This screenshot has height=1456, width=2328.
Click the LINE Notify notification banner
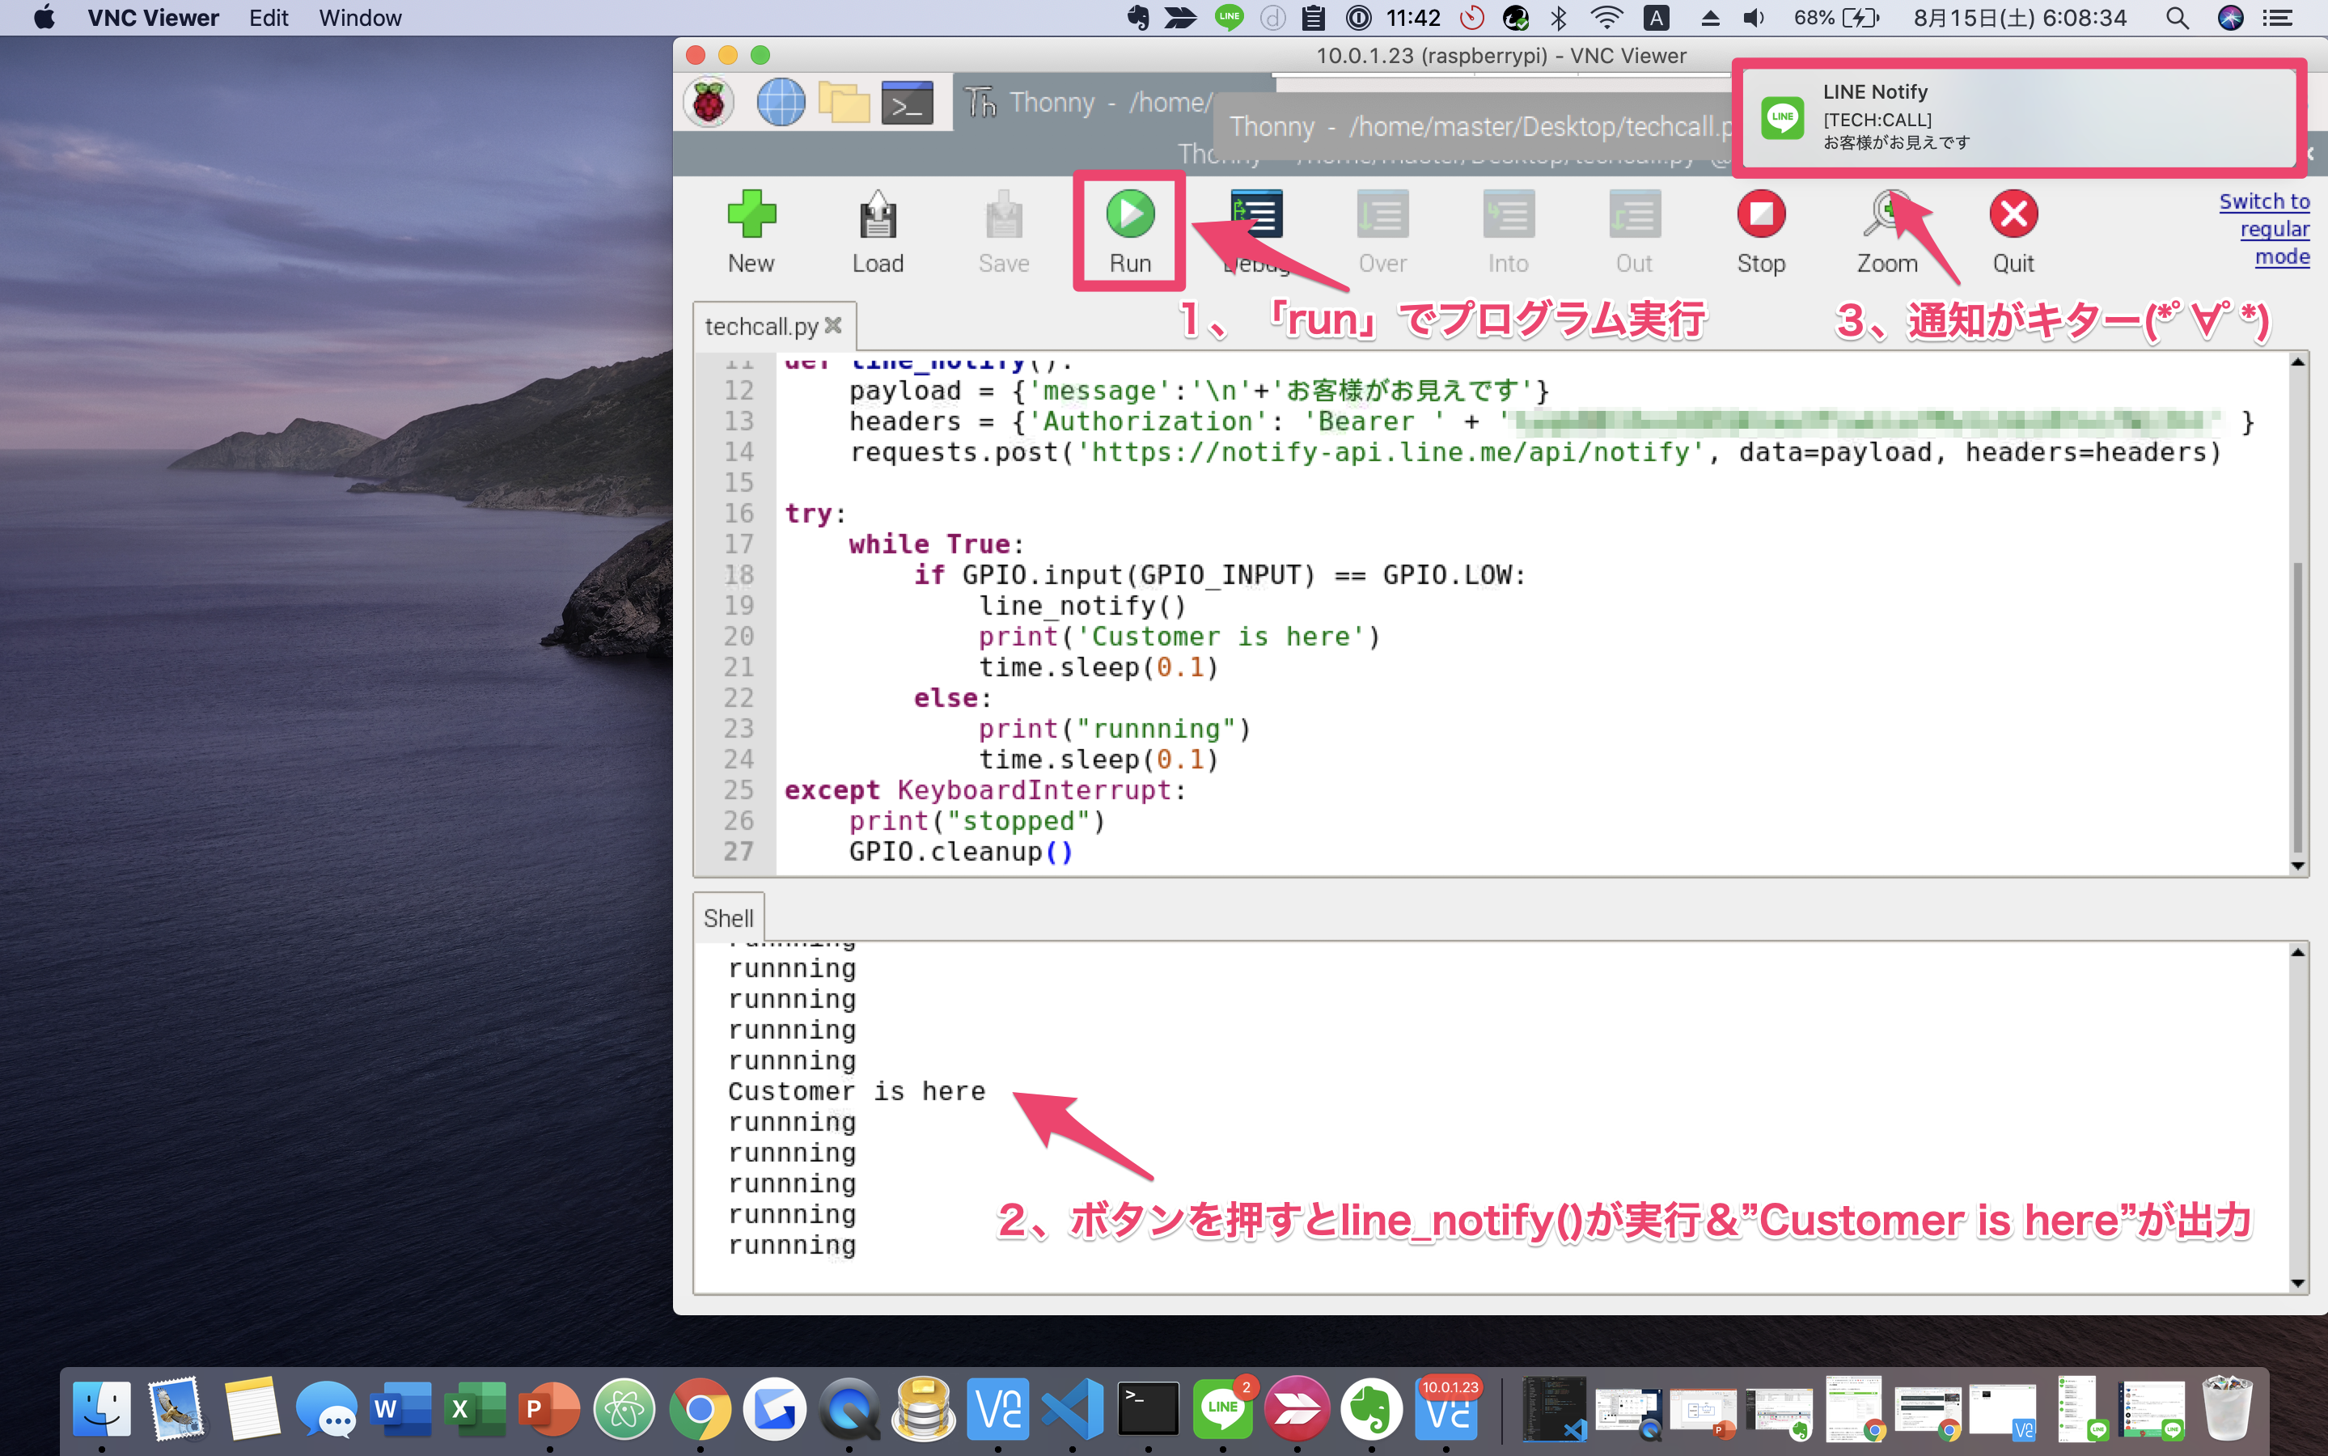coord(2018,117)
